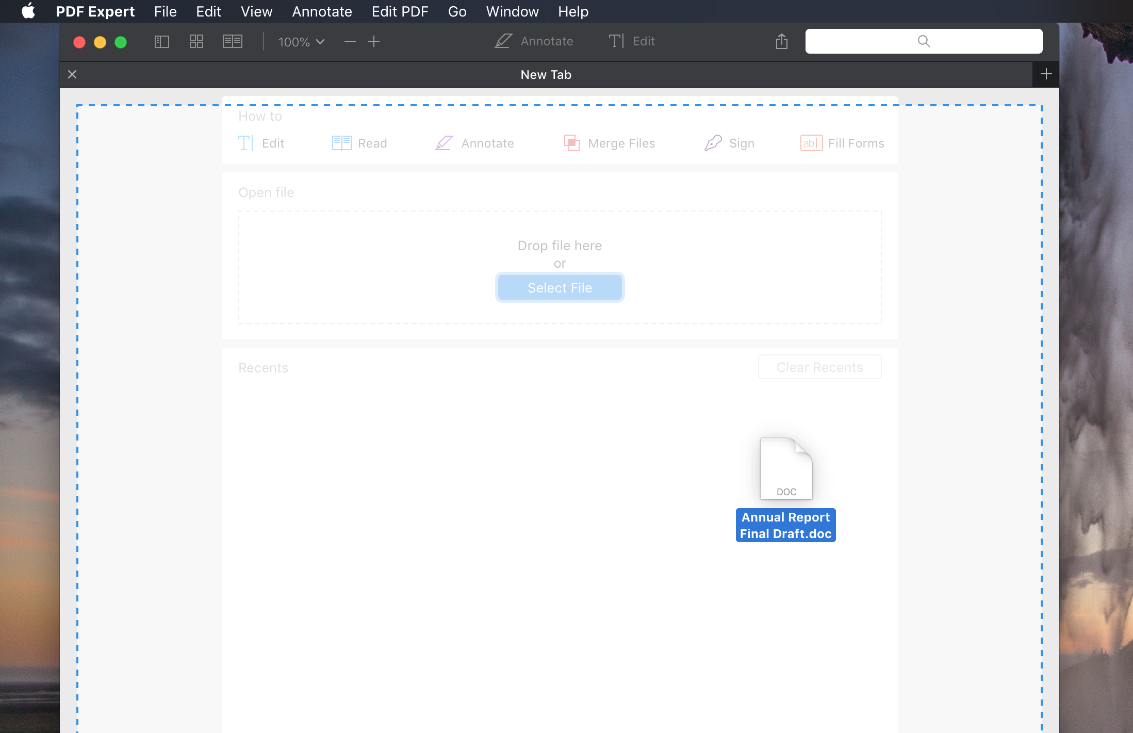The height and width of the screenshot is (733, 1133).
Task: Click the Select File button
Action: [x=559, y=287]
